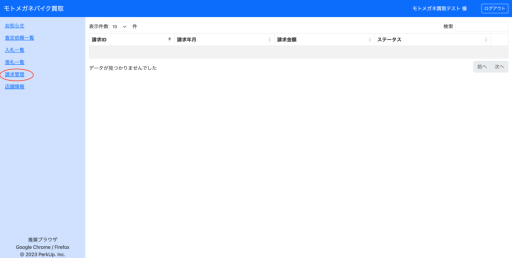
Task: Click the 請求ID column header label
Action: point(99,39)
